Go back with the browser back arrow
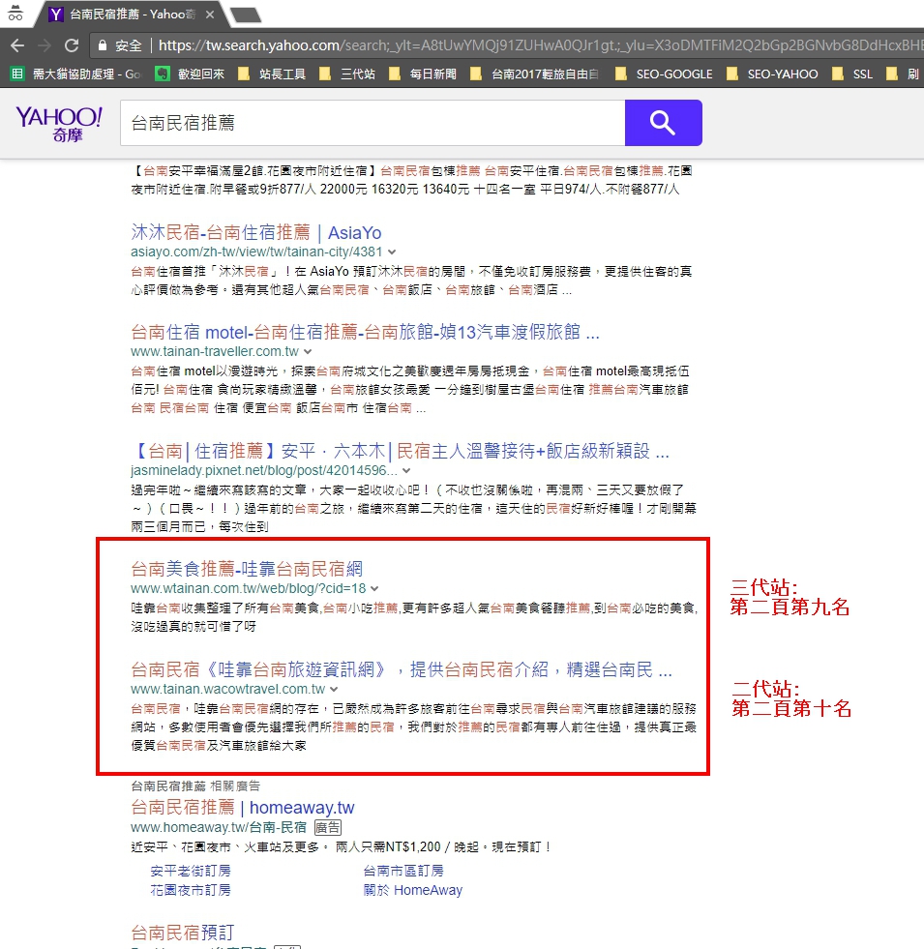924x949 pixels. click(17, 45)
